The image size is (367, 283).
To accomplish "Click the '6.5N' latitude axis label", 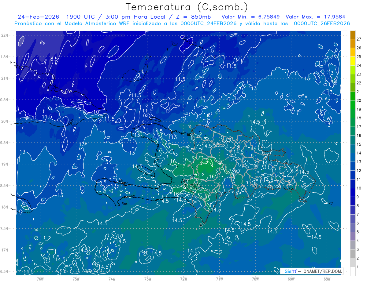I will (5, 272).
